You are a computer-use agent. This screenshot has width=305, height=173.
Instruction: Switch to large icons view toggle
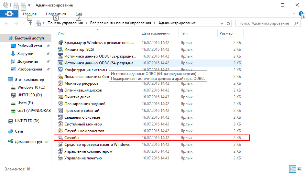click(300, 169)
